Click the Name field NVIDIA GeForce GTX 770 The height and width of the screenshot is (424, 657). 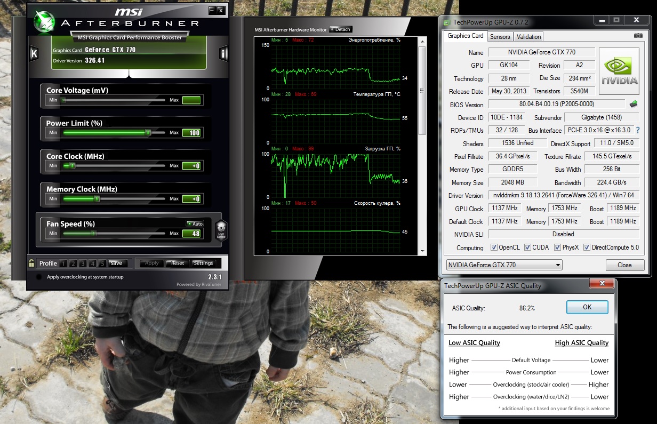click(x=542, y=52)
